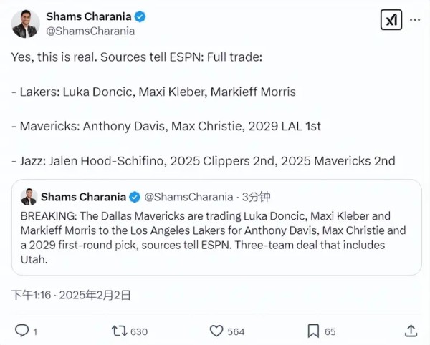Click verified badge in quoted tweet
430x345 pixels.
[x=134, y=197]
